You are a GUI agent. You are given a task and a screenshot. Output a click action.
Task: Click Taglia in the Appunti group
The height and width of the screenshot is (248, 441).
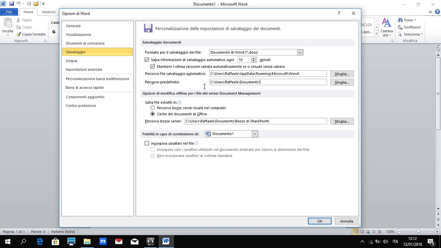(23, 20)
